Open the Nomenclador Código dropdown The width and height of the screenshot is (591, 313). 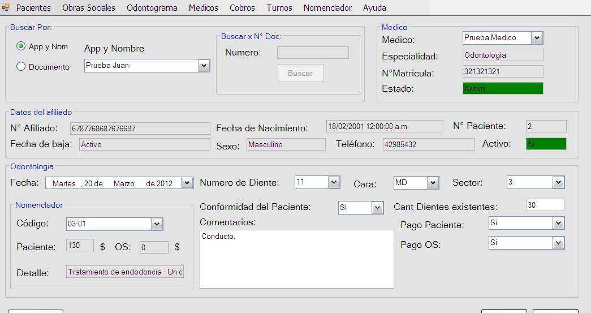[157, 224]
